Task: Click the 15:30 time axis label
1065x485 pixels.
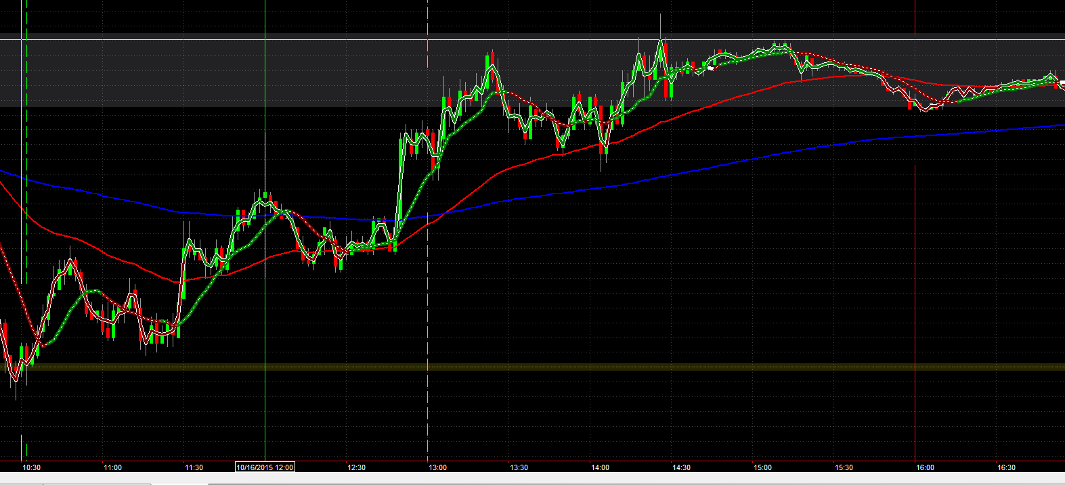Action: (x=844, y=467)
